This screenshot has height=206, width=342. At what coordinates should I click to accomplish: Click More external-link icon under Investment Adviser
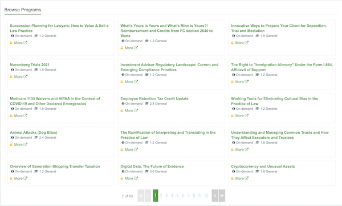point(136,81)
